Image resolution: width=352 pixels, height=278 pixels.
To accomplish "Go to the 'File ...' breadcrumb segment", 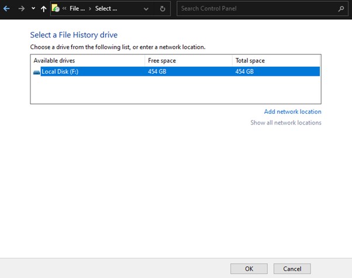I will (78, 9).
